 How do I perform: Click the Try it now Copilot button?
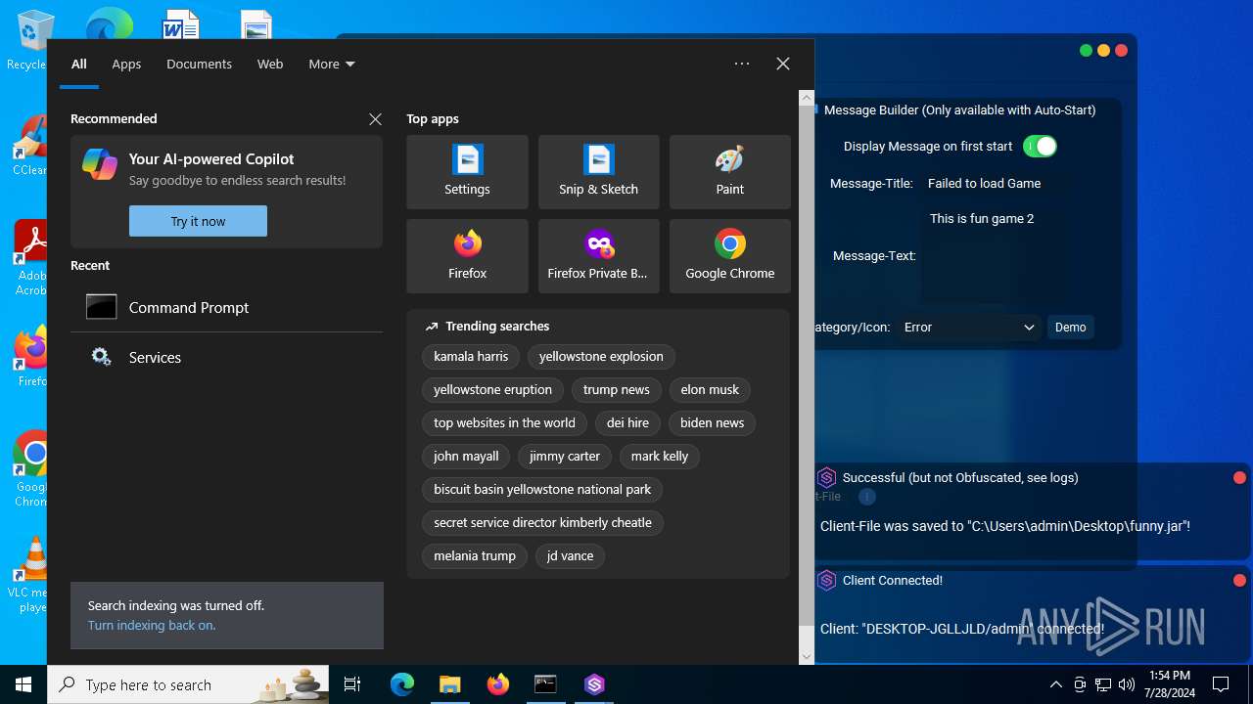[x=198, y=221]
